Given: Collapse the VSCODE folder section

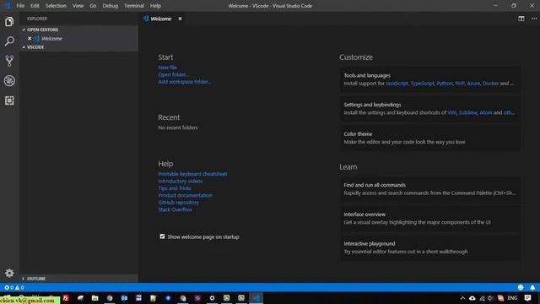Looking at the screenshot, I should [24, 47].
